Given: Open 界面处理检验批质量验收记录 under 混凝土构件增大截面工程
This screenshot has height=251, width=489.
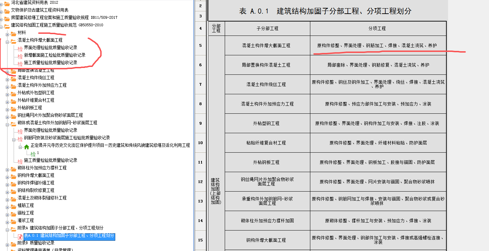Looking at the screenshot, I should pos(50,47).
